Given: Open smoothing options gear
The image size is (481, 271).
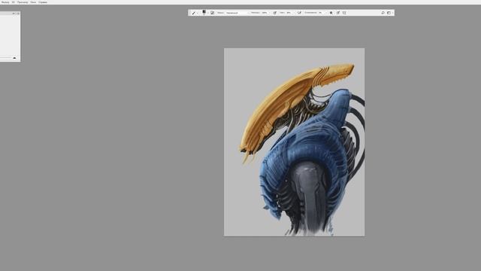Looking at the screenshot, I should tap(331, 13).
